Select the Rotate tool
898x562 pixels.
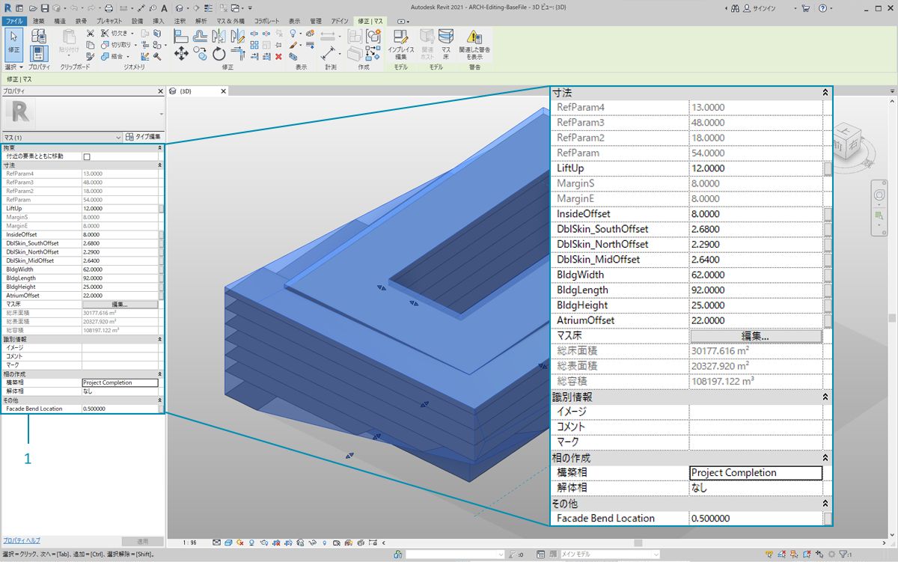click(x=219, y=54)
